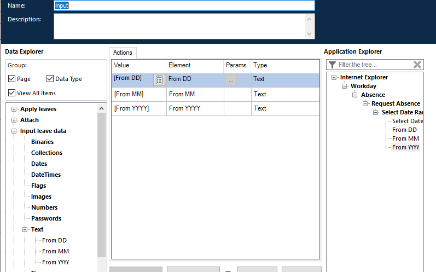
Task: Select From MM data item in Data Explorer
Action: coord(55,251)
